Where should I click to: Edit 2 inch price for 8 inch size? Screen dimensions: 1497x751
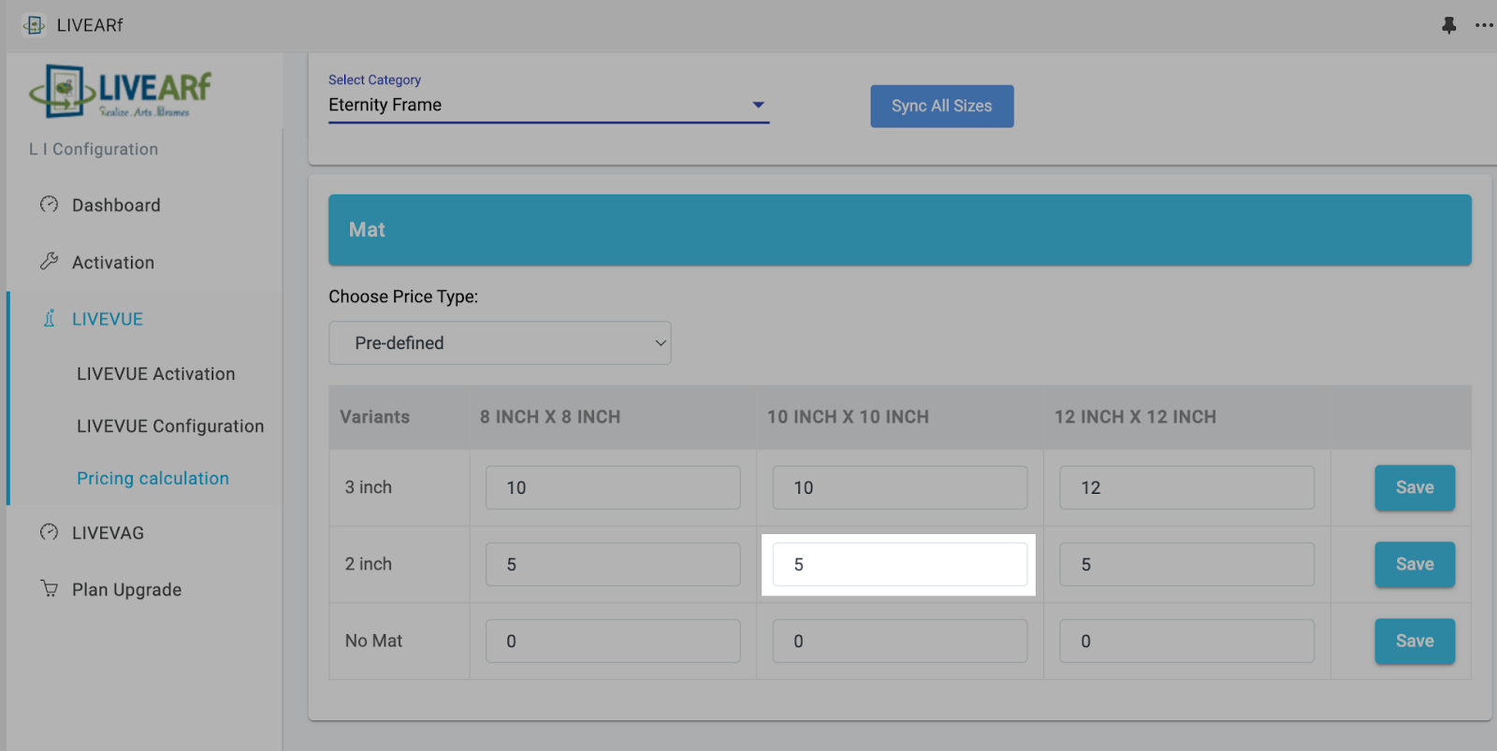[613, 564]
